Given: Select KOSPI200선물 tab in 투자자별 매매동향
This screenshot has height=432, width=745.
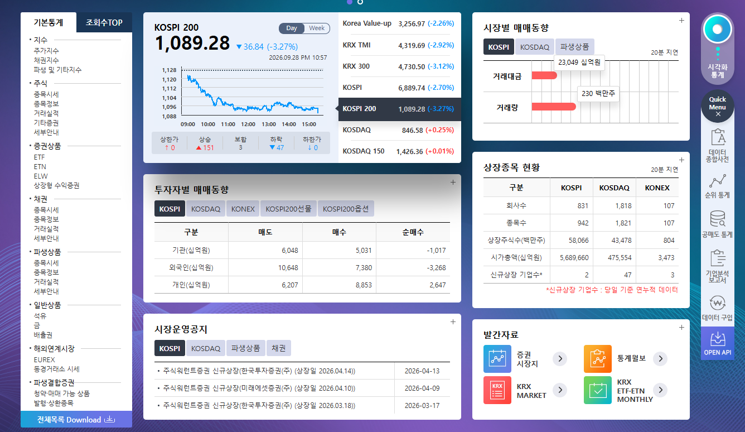Looking at the screenshot, I should click(x=288, y=209).
